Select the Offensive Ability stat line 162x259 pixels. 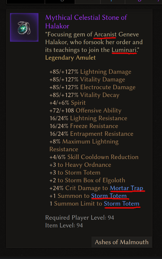86,111
